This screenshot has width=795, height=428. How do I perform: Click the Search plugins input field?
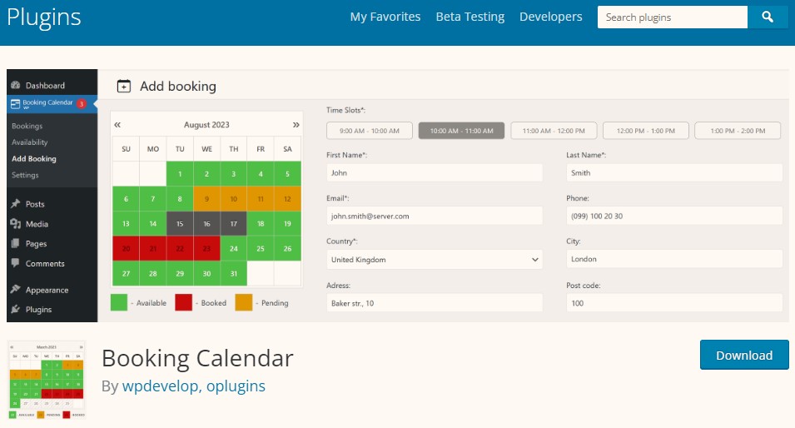pos(673,17)
